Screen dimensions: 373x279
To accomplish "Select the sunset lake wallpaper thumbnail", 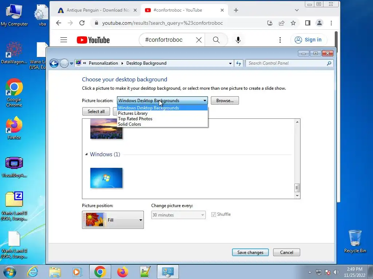I will point(106,129).
